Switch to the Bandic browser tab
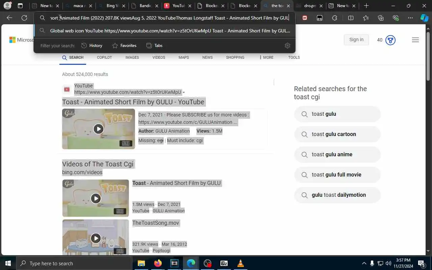This screenshot has width=432, height=270. pos(145,6)
